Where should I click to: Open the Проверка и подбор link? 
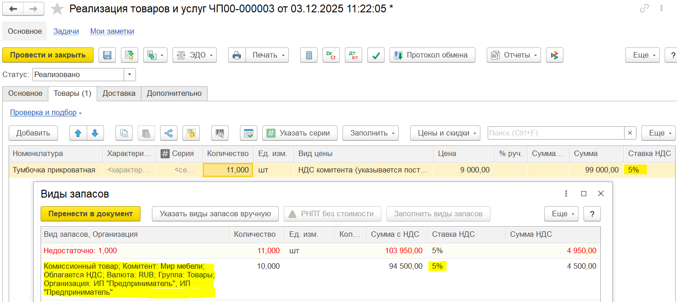[x=46, y=113]
